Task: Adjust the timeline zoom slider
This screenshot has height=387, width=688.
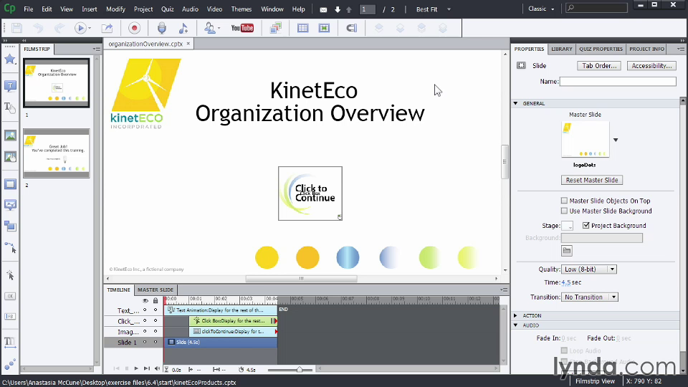Action: [300, 370]
